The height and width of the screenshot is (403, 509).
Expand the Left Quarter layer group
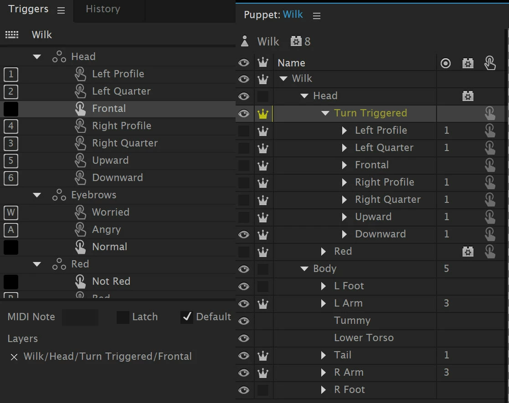coord(344,148)
